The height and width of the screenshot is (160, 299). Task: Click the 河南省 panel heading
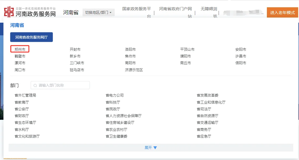pos(17,25)
